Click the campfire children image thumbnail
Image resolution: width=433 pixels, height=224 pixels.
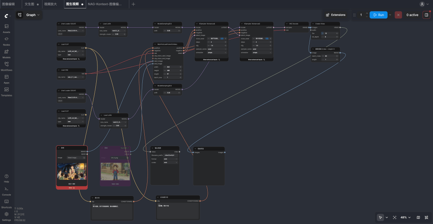pyautogui.click(x=72, y=171)
